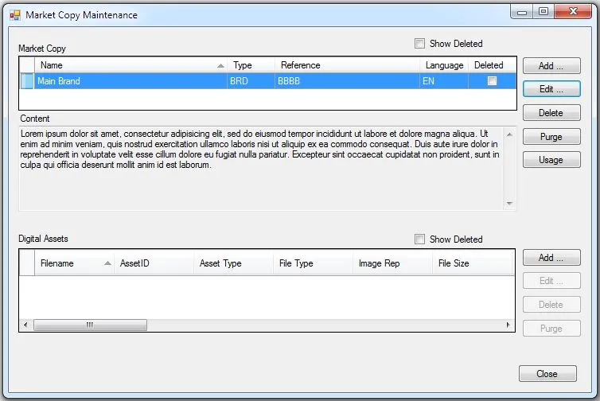The height and width of the screenshot is (401, 600).
Task: Open Usage for the selected copy
Action: 551,160
